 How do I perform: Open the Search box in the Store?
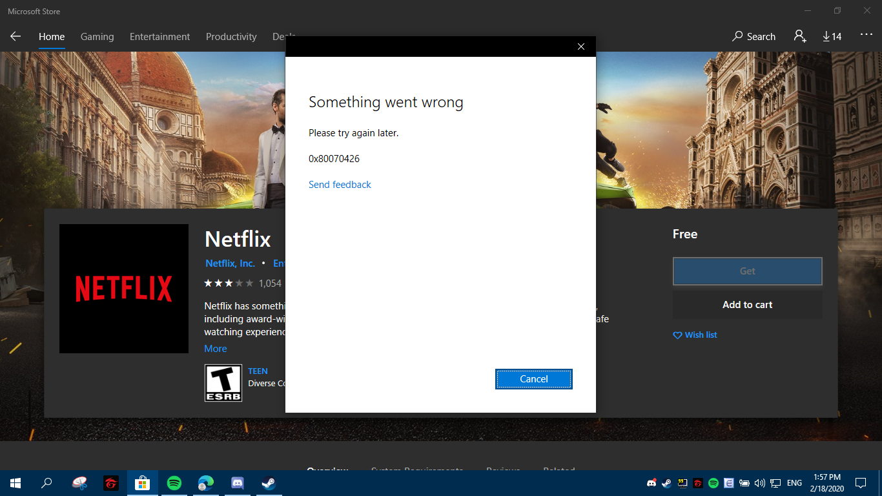click(x=754, y=37)
